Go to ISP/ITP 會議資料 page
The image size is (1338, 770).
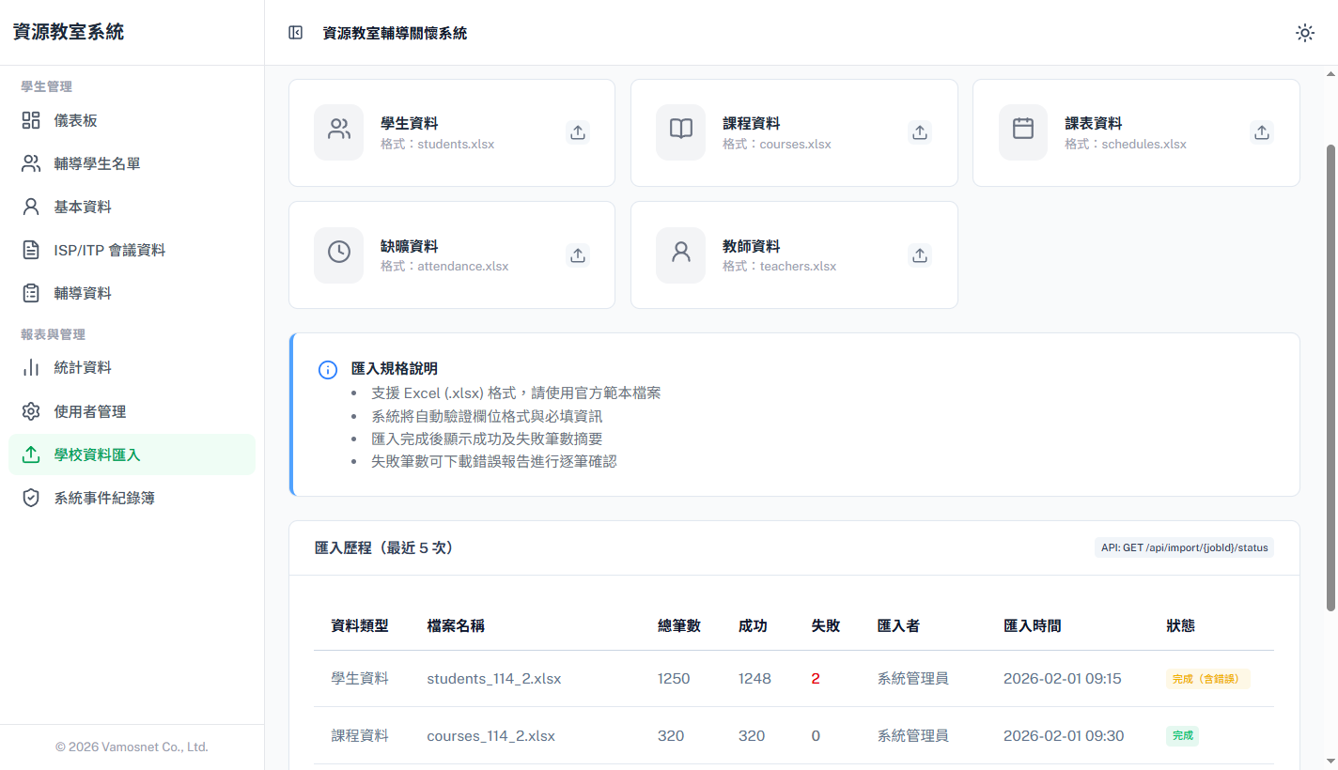[x=132, y=250]
